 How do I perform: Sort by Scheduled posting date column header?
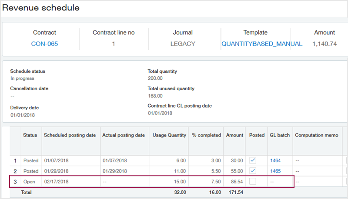70,135
